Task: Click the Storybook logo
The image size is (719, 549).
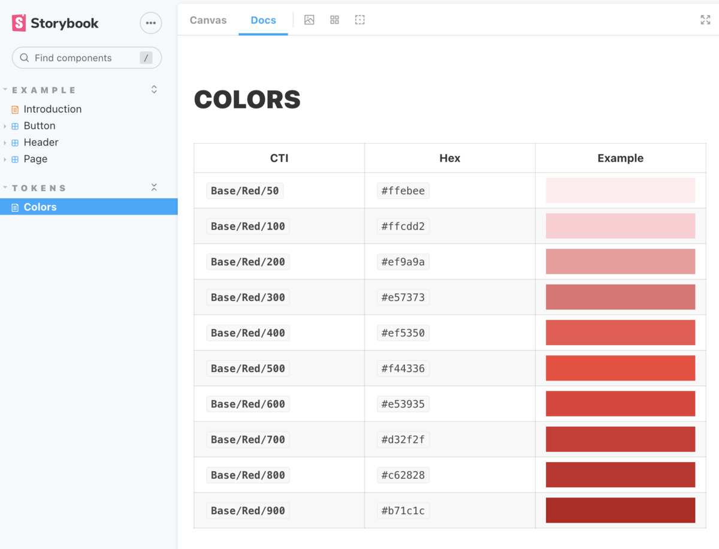Action: tap(55, 23)
